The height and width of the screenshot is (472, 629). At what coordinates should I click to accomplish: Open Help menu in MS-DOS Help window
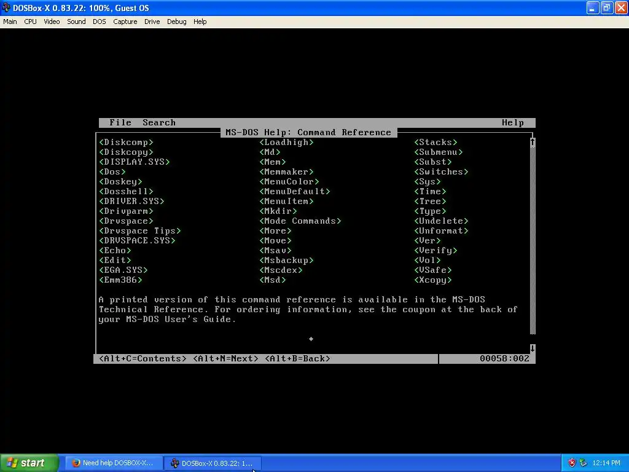(x=513, y=122)
